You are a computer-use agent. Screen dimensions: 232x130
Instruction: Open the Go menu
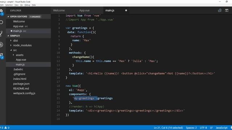tap(21, 5)
